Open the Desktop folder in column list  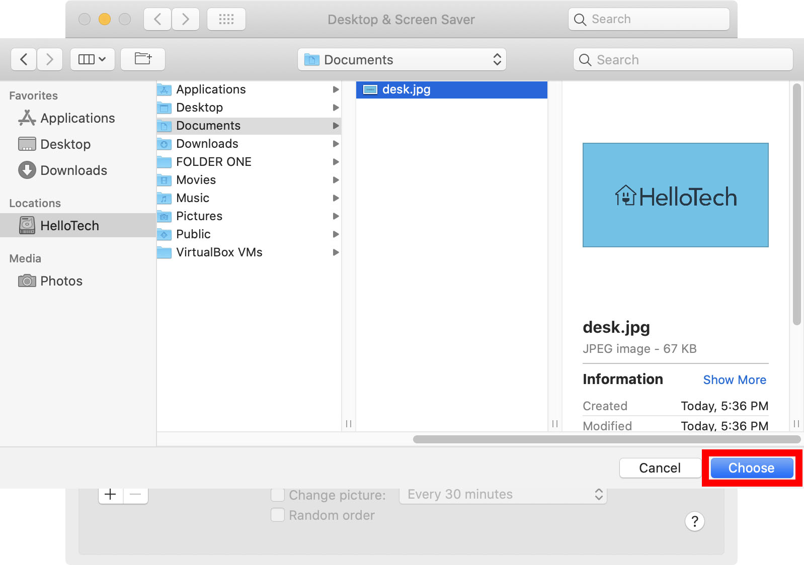click(x=249, y=108)
